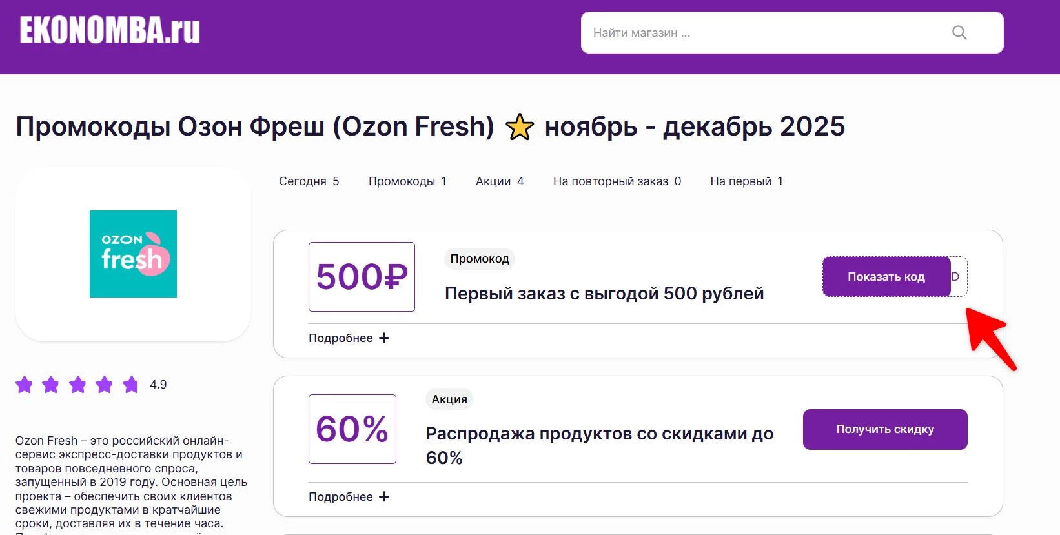The height and width of the screenshot is (535, 1060).
Task: Expand 'Подробнее' under the 500₽ promo
Action: 349,338
